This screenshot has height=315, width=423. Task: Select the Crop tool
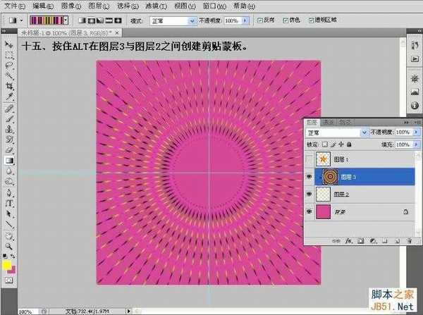(10, 85)
